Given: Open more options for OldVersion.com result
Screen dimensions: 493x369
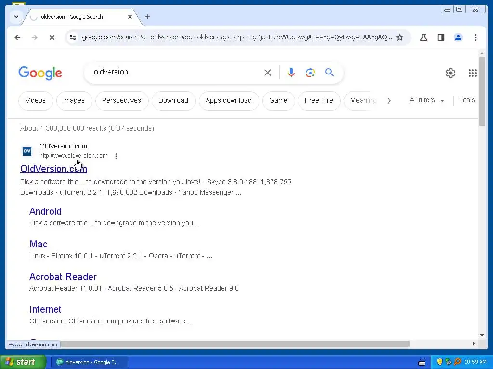Looking at the screenshot, I should click(x=116, y=156).
